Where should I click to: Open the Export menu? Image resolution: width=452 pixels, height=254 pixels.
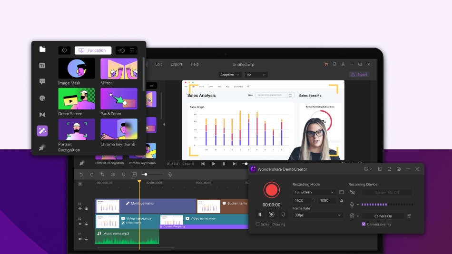(177, 64)
